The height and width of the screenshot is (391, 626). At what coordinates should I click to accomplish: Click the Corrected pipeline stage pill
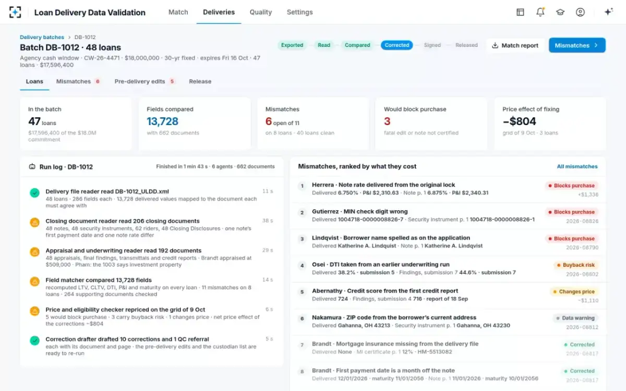[x=397, y=45]
